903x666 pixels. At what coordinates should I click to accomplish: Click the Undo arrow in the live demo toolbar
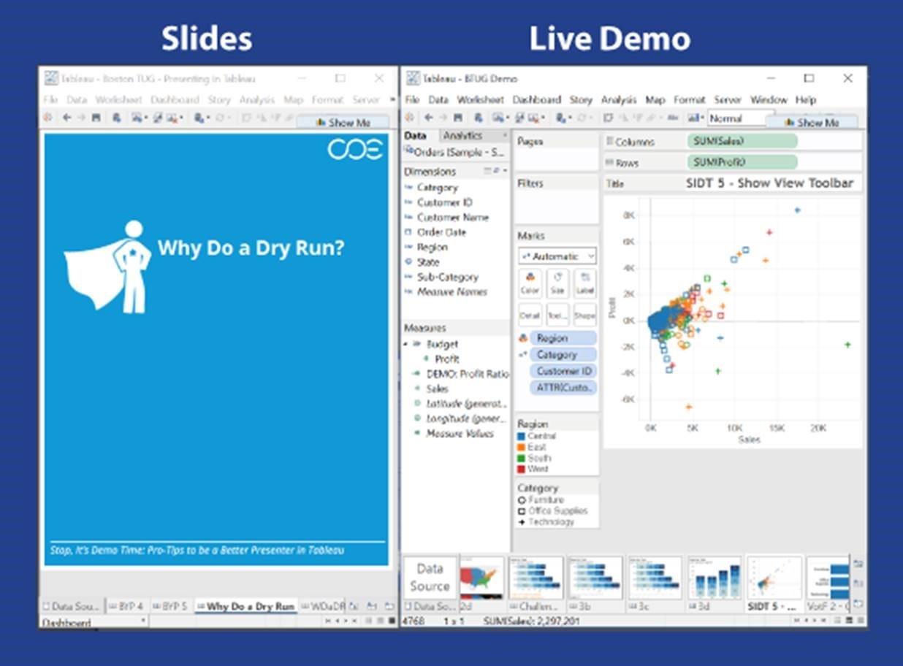pyautogui.click(x=427, y=117)
